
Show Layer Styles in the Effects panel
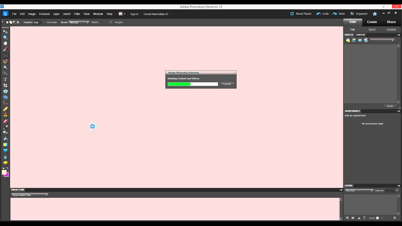[354, 40]
